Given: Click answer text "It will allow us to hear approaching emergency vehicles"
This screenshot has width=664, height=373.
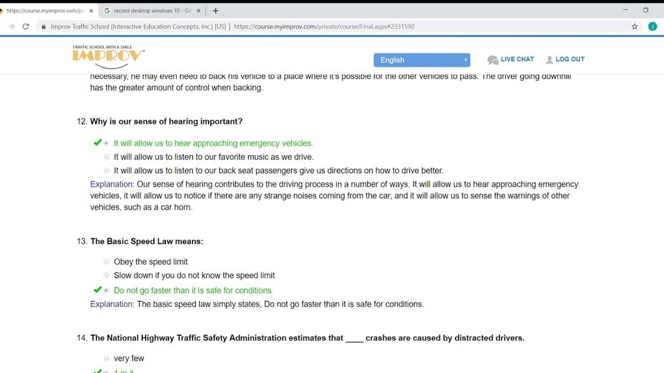Looking at the screenshot, I should pos(213,143).
